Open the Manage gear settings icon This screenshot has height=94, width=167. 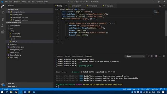click(x=3, y=84)
